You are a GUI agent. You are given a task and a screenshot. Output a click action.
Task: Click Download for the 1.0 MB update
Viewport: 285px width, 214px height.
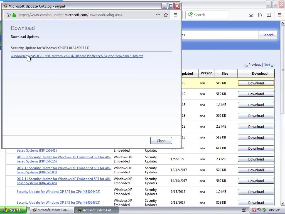click(x=256, y=192)
